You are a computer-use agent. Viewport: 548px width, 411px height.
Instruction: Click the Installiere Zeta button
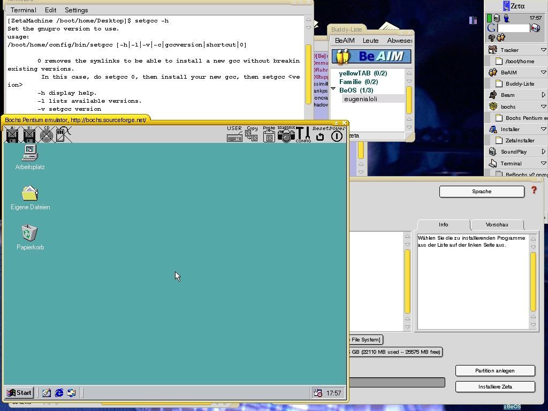495,386
